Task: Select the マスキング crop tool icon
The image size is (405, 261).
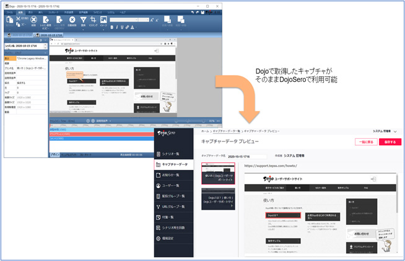Action: coord(93,20)
